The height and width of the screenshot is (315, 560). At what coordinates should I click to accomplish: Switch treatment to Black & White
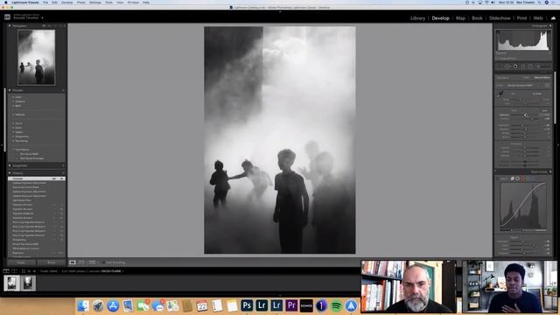(x=542, y=78)
